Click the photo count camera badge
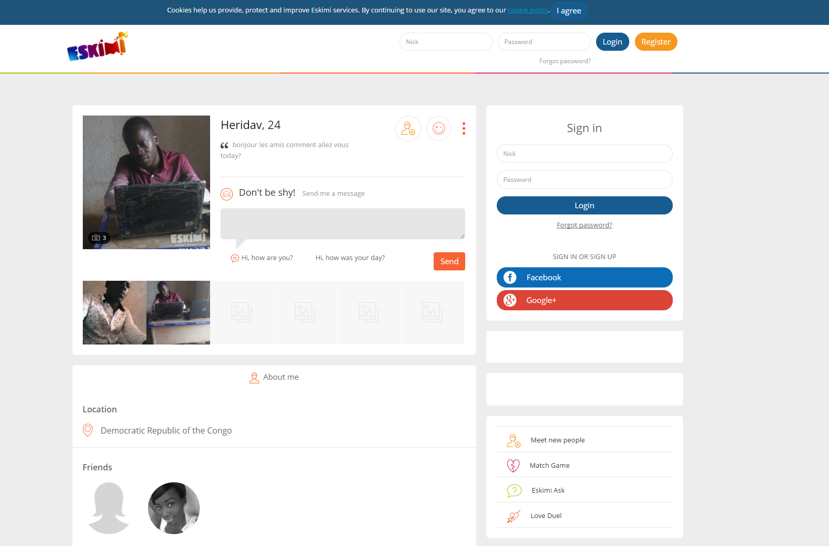 (x=99, y=238)
